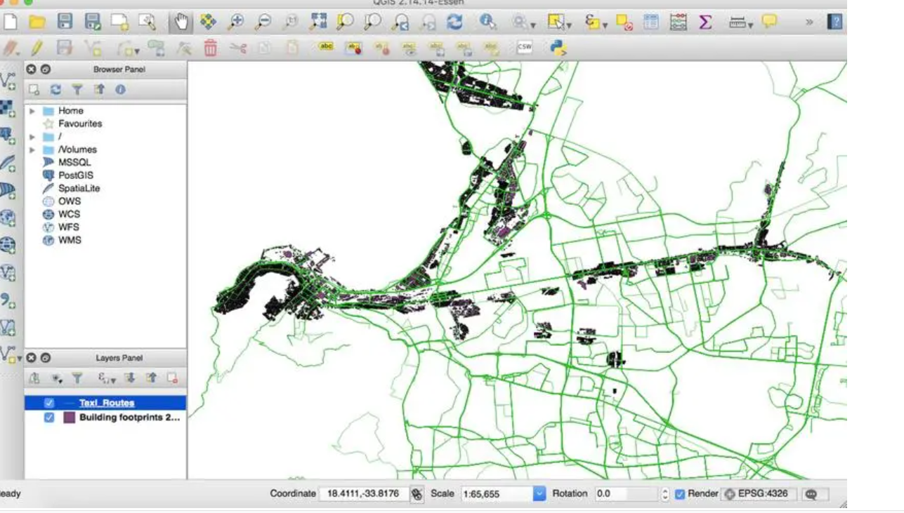Click filter icon in Browser Panel
The image size is (904, 513).
click(x=77, y=90)
